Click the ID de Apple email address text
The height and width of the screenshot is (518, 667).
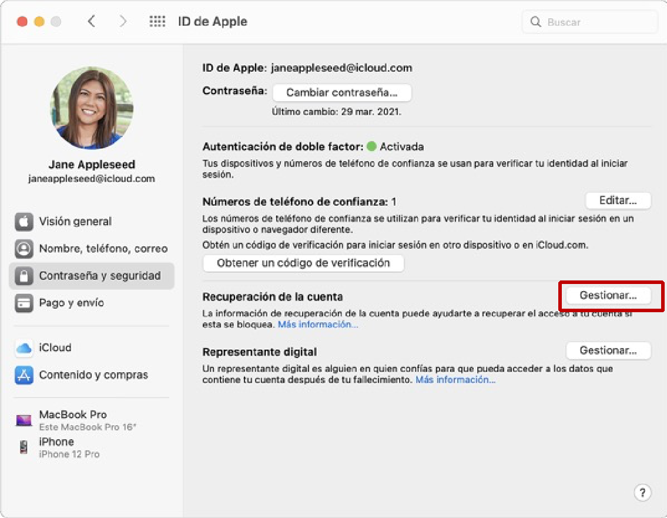pyautogui.click(x=341, y=68)
